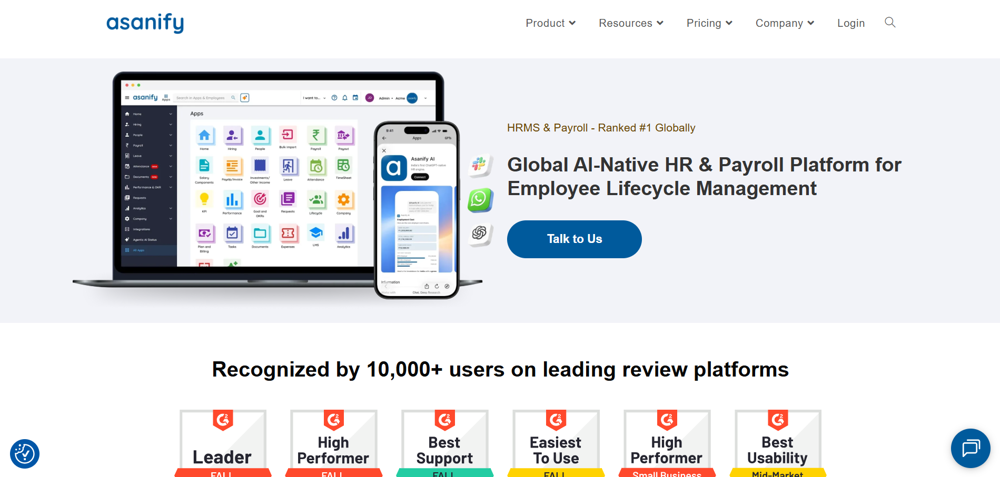Screen dimensions: 1000x477
Task: Click the Salary Components app icon
Action: tap(204, 166)
